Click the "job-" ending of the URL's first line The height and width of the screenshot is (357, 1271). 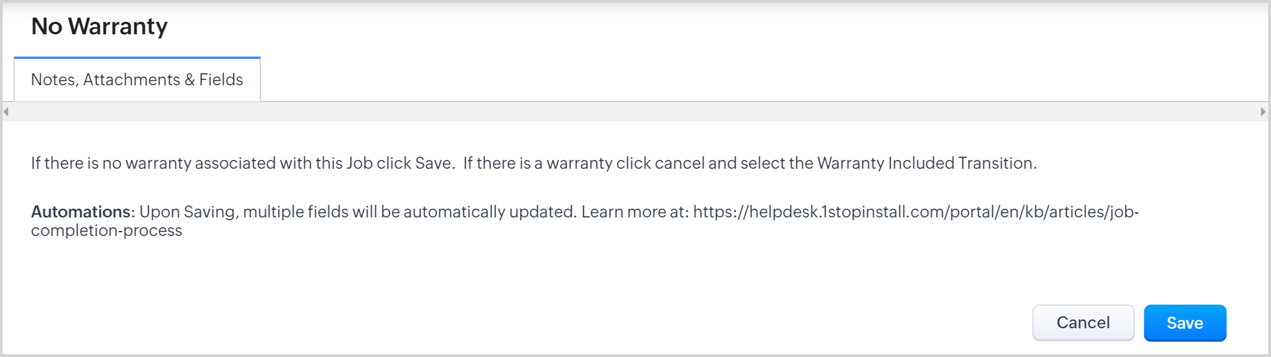(x=1124, y=212)
